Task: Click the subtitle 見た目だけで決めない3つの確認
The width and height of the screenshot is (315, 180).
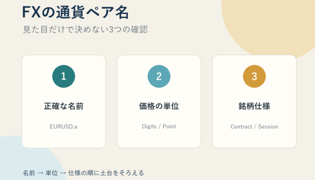Action: click(85, 29)
